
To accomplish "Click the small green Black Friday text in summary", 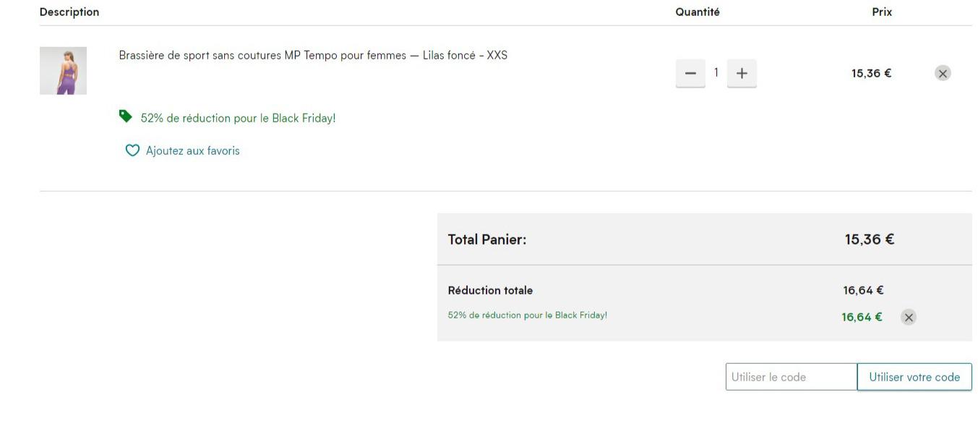I will (x=528, y=315).
